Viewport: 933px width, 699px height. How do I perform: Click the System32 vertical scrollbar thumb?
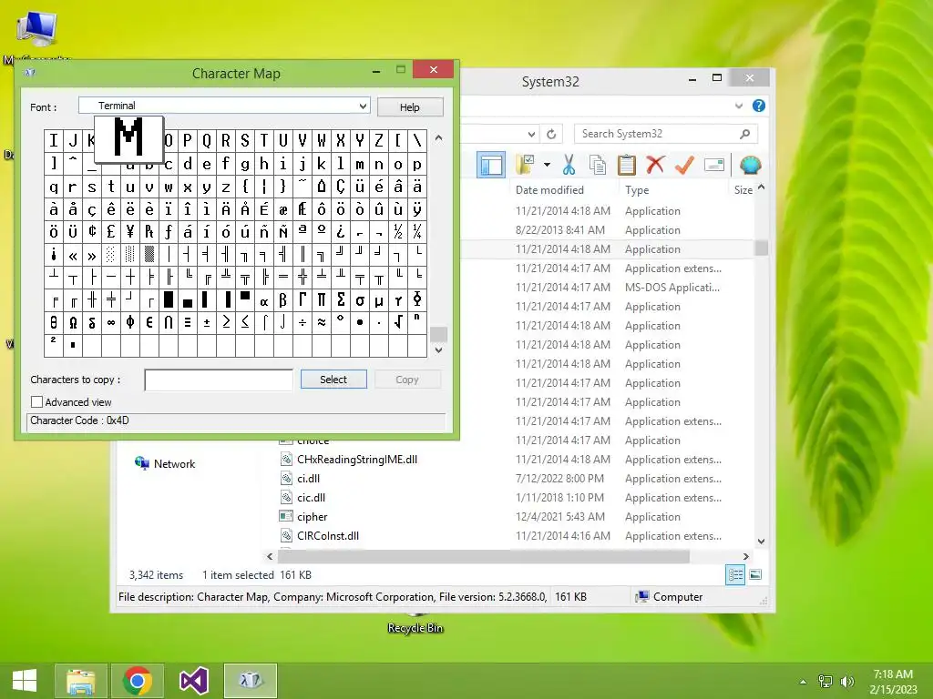761,248
